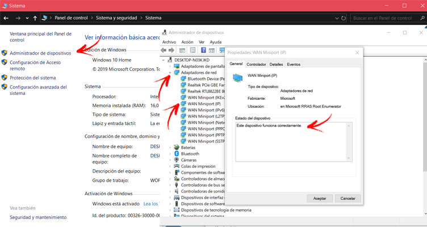Switch to the Controlador tab
This screenshot has height=227, width=427.
tap(256, 64)
